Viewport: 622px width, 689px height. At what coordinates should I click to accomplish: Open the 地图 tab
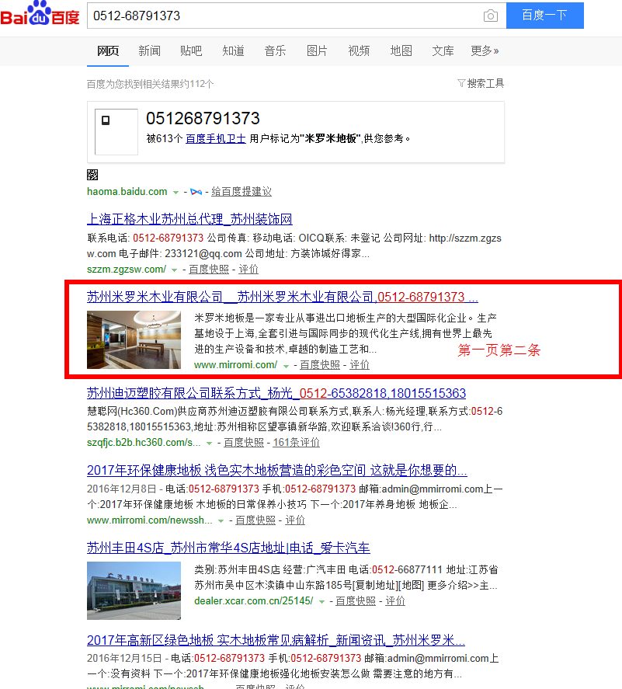(401, 50)
